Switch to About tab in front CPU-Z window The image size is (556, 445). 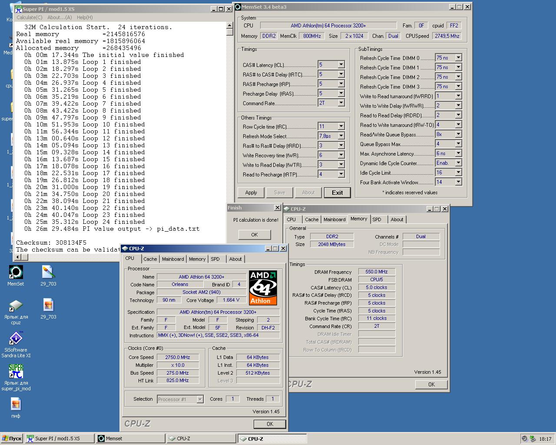point(235,259)
